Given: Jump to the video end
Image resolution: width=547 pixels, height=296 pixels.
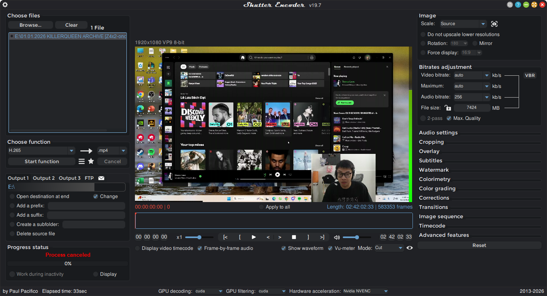Looking at the screenshot, I should coord(322,237).
